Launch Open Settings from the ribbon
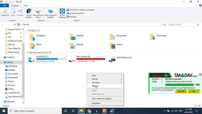This screenshot has height=114, width=202. pyautogui.click(x=62, y=13)
